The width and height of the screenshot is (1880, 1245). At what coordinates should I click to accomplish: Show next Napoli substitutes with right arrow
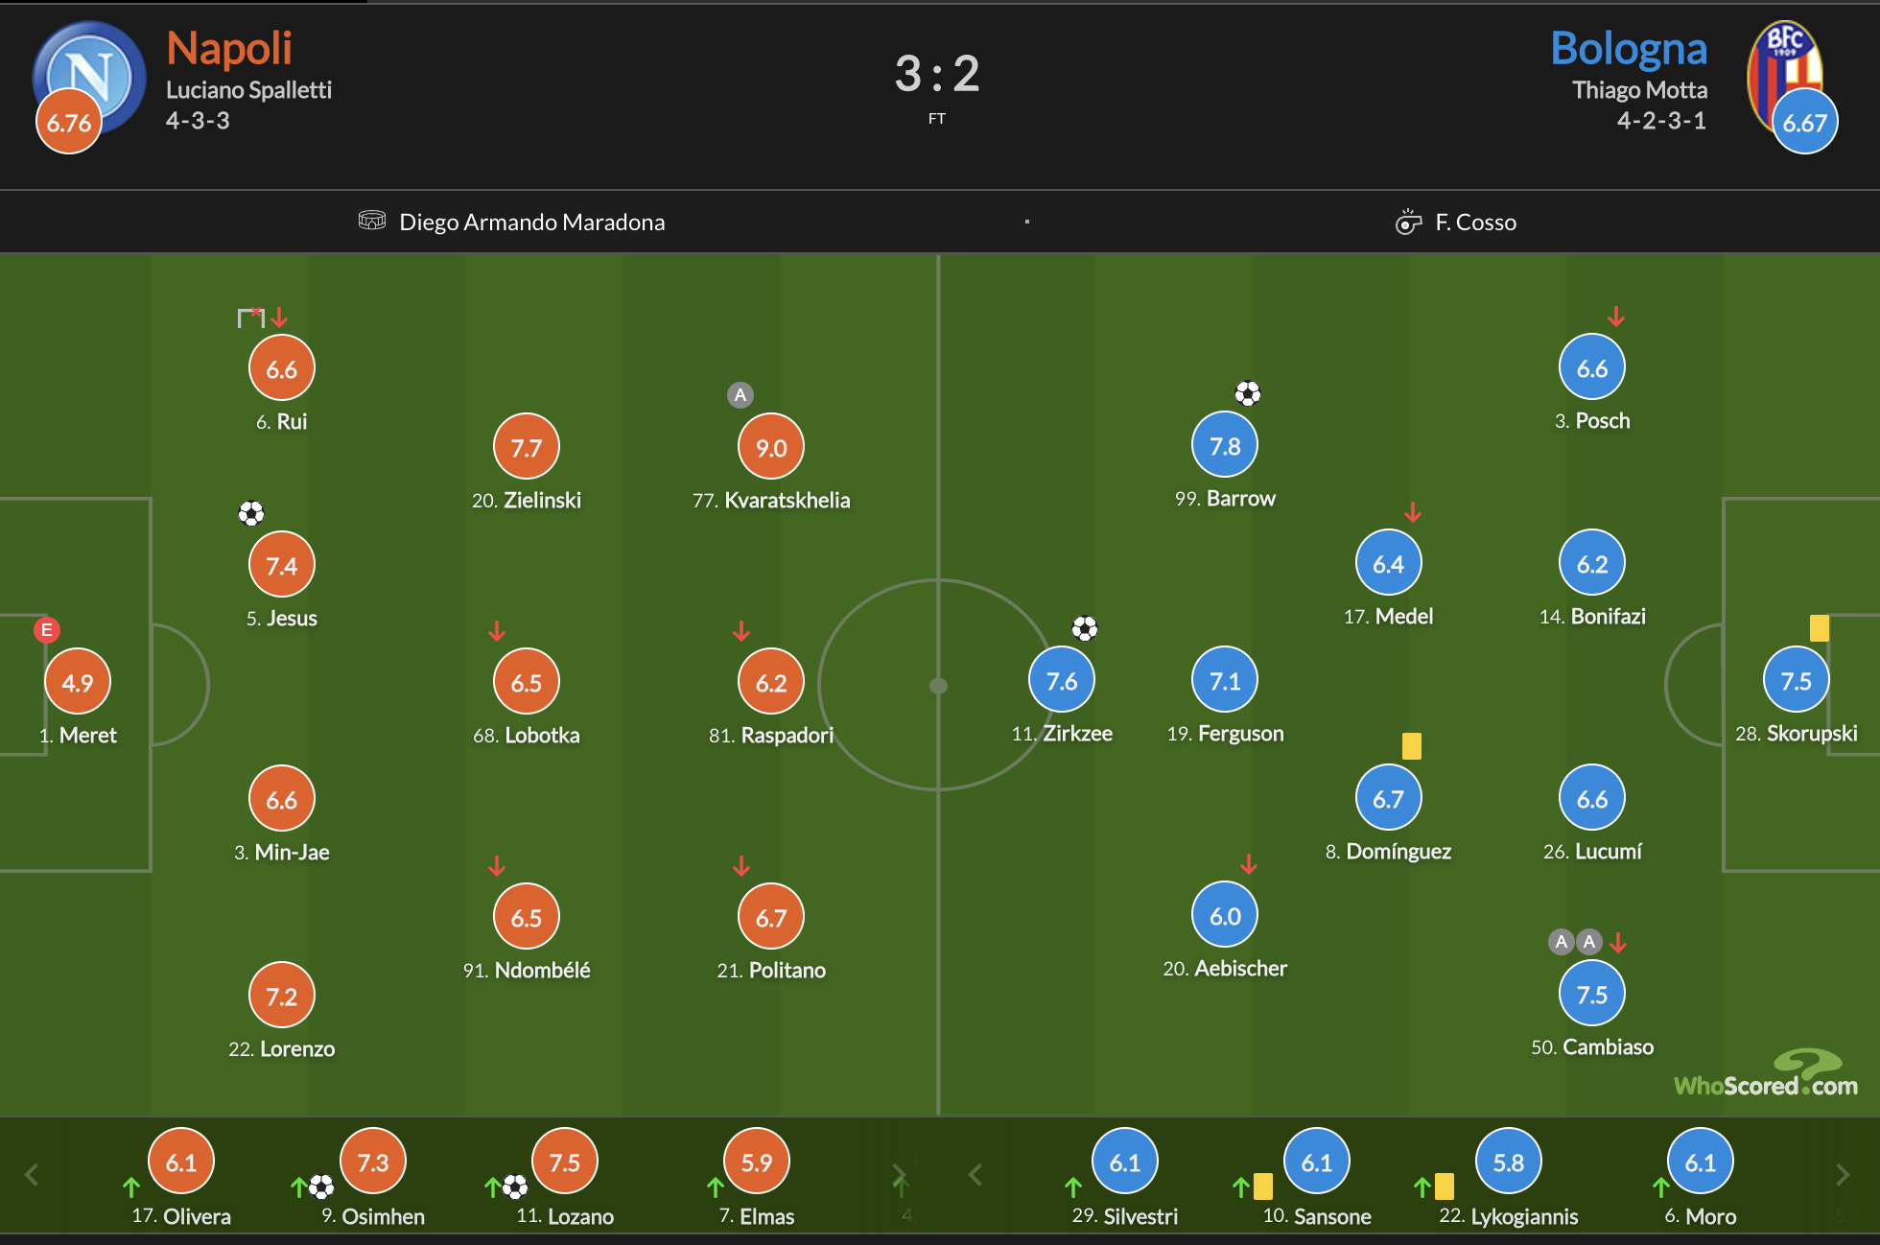pos(899,1175)
